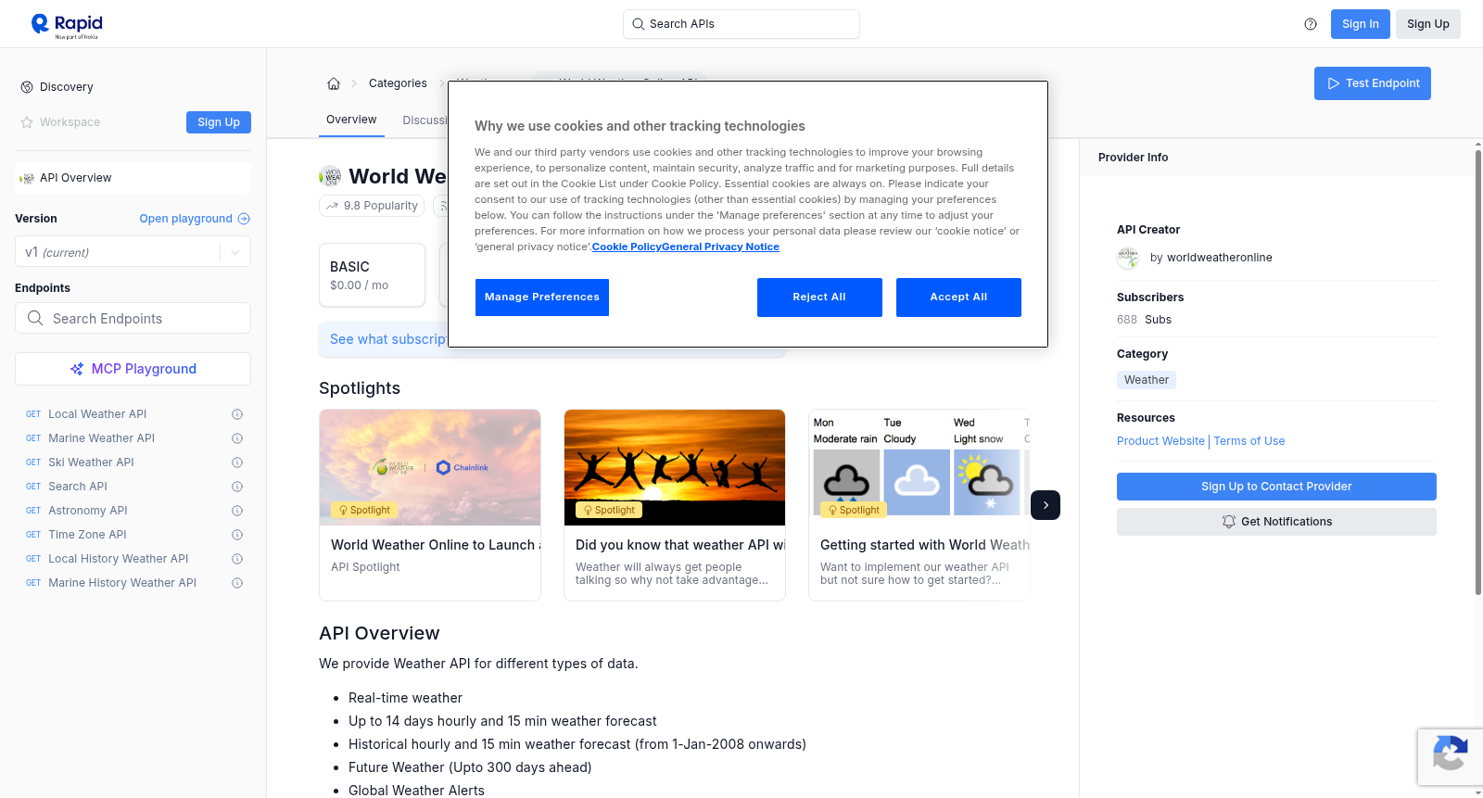Open the Product Website link
1483x798 pixels.
pos(1160,441)
